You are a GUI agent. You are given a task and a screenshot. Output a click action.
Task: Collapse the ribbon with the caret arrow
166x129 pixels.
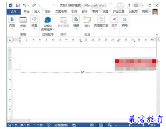coord(157,35)
